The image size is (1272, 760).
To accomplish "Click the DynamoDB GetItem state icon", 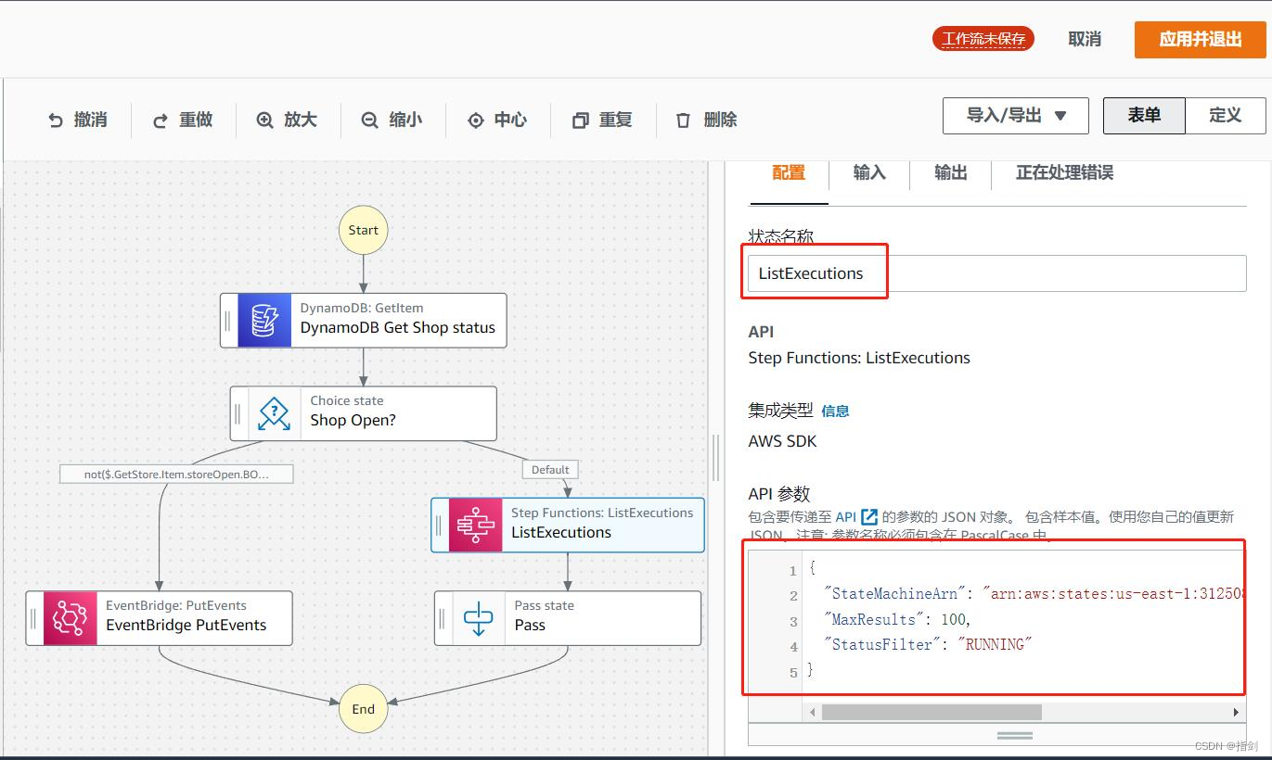I will pyautogui.click(x=264, y=321).
